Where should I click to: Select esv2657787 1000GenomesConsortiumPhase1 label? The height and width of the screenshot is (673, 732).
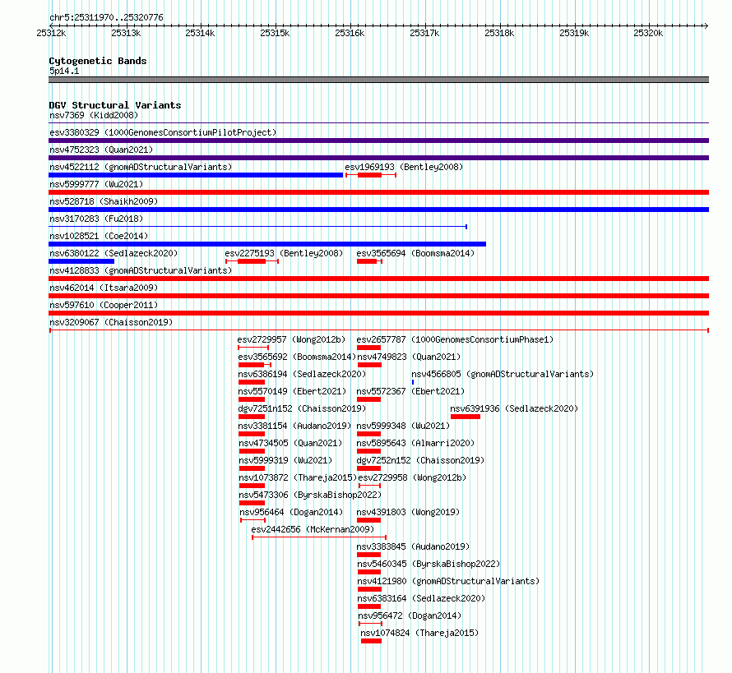[455, 339]
